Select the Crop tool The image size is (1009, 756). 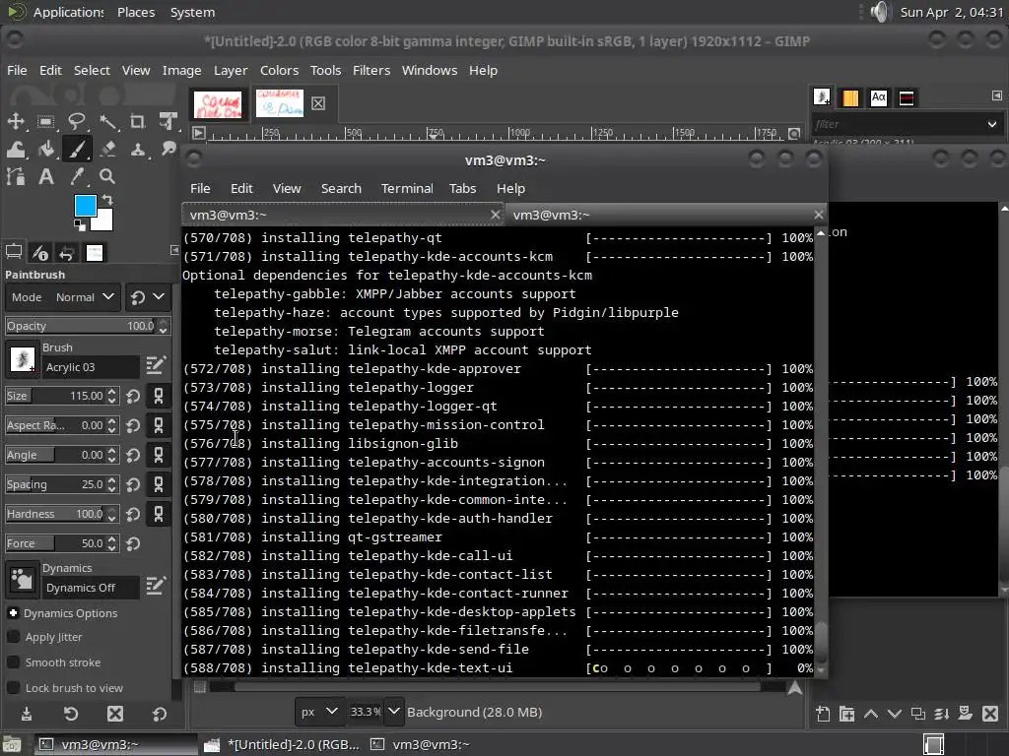point(137,121)
